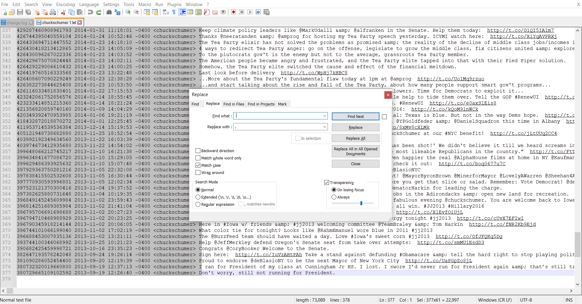Open the Macro menu
The width and height of the screenshot is (582, 304).
[145, 4]
